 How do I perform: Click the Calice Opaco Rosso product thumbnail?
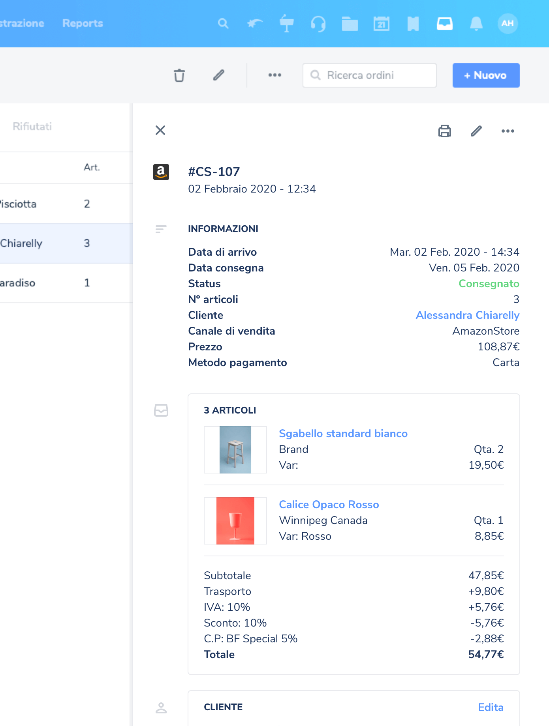235,521
